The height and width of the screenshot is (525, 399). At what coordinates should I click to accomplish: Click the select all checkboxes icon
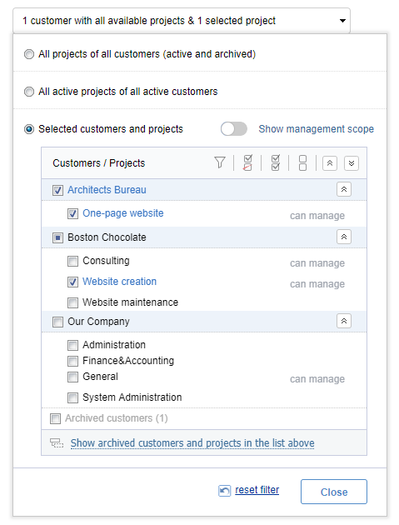(275, 162)
